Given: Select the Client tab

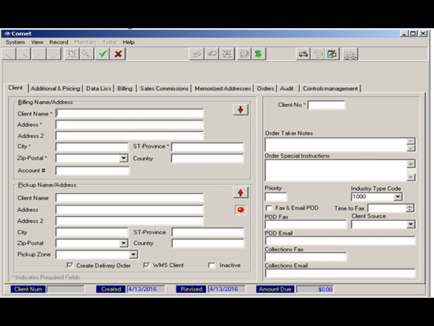Looking at the screenshot, I should (x=16, y=88).
